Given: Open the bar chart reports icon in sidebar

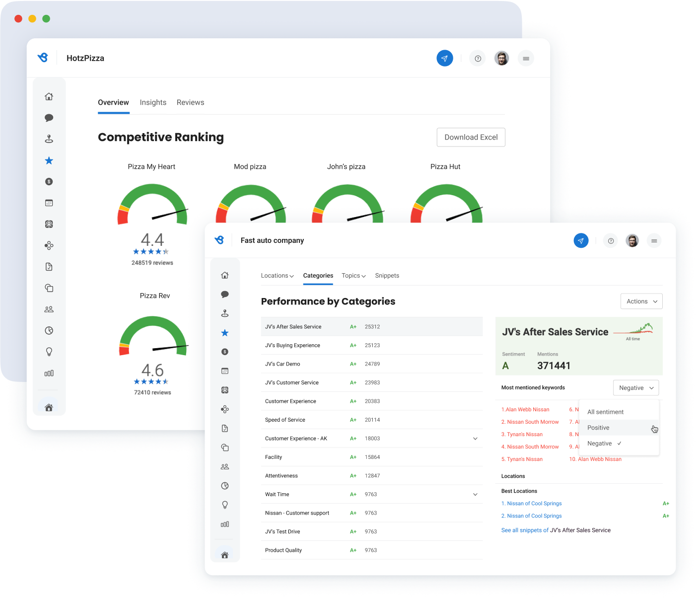Looking at the screenshot, I should 225,524.
